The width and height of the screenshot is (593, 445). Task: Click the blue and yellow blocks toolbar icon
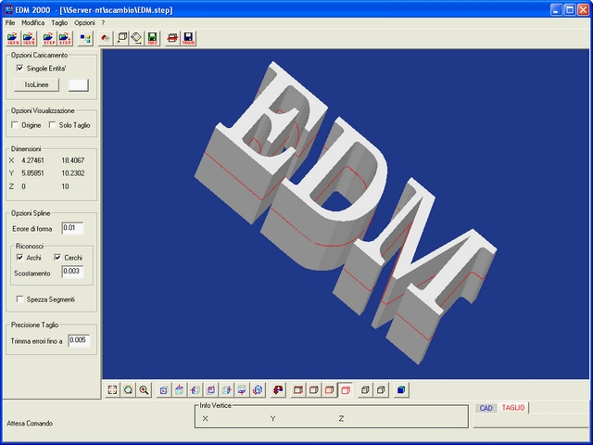click(85, 38)
